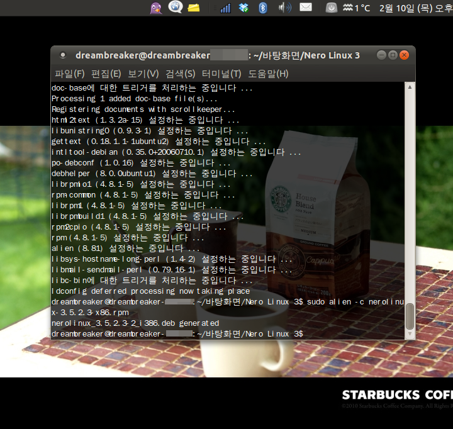Click the libmail-sendmail-perl line
453x429 pixels.
[172, 270]
